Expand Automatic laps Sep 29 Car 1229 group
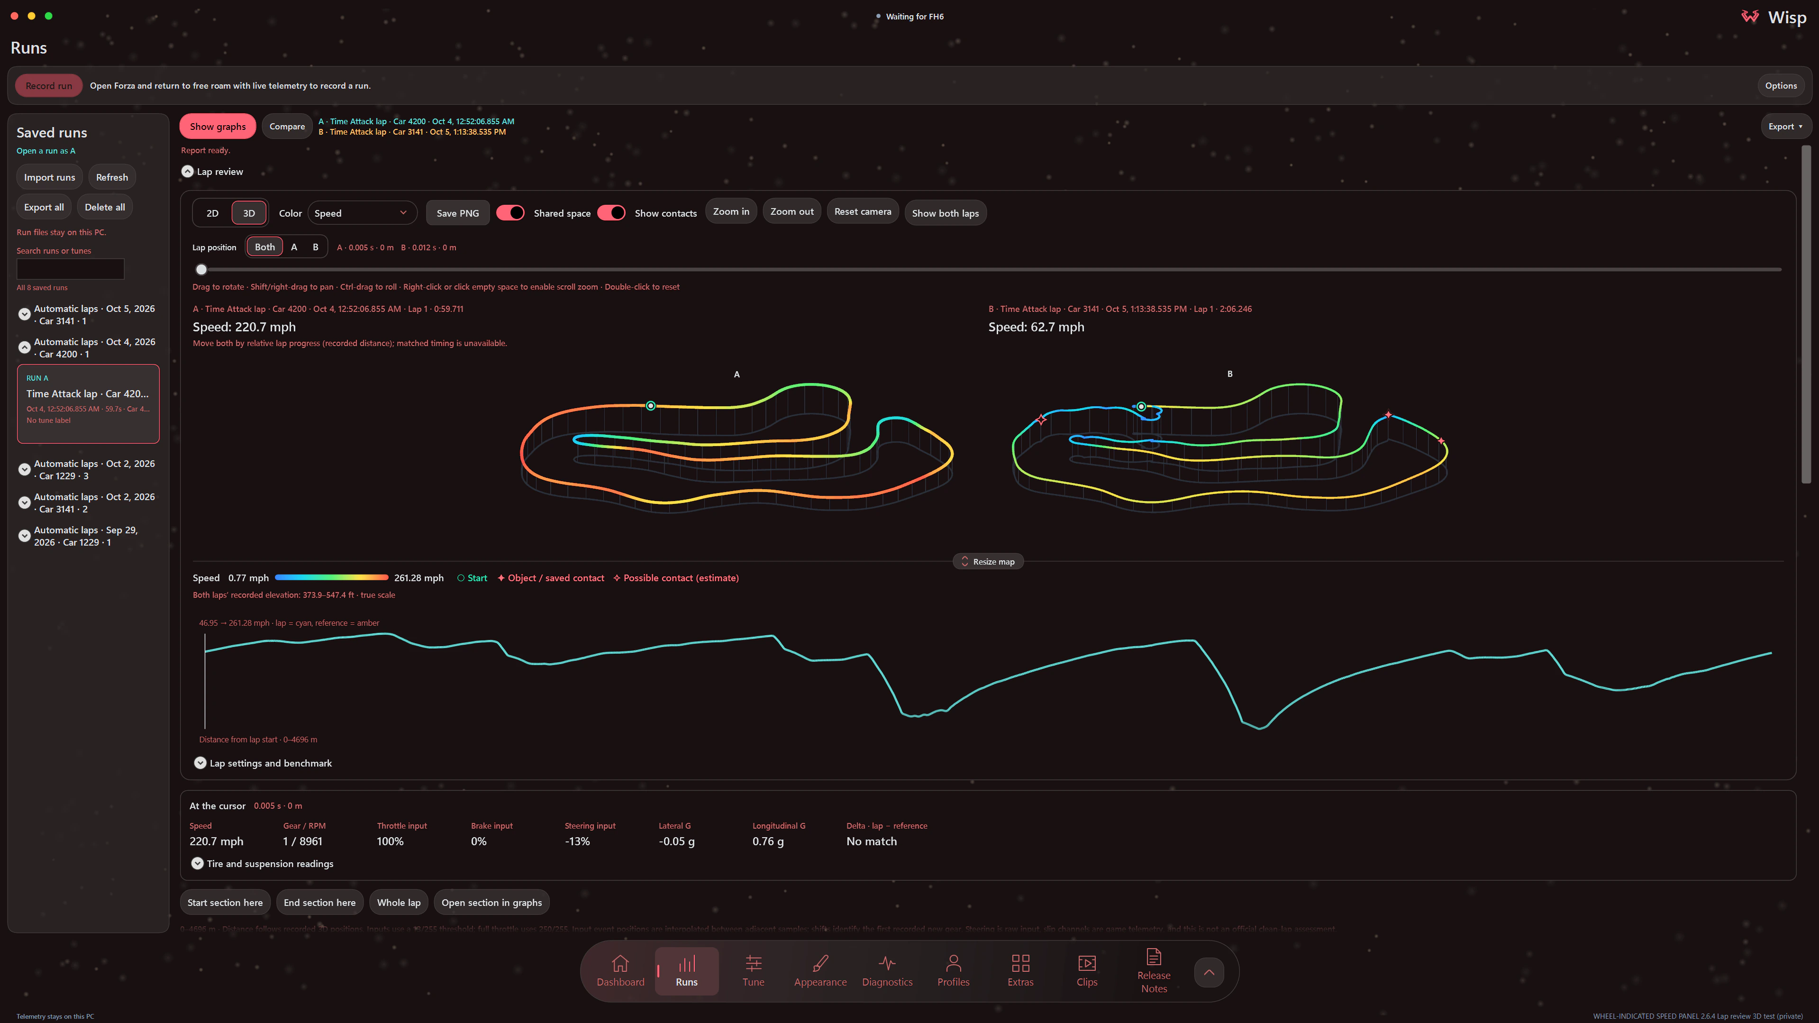Screen dimensions: 1819x1023 (x=24, y=536)
